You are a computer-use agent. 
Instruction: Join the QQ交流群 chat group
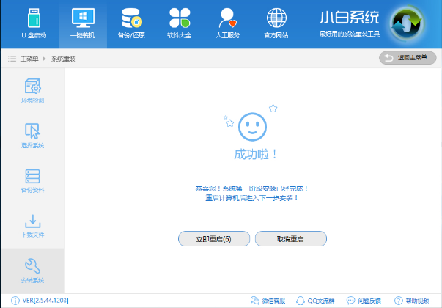(x=314, y=301)
